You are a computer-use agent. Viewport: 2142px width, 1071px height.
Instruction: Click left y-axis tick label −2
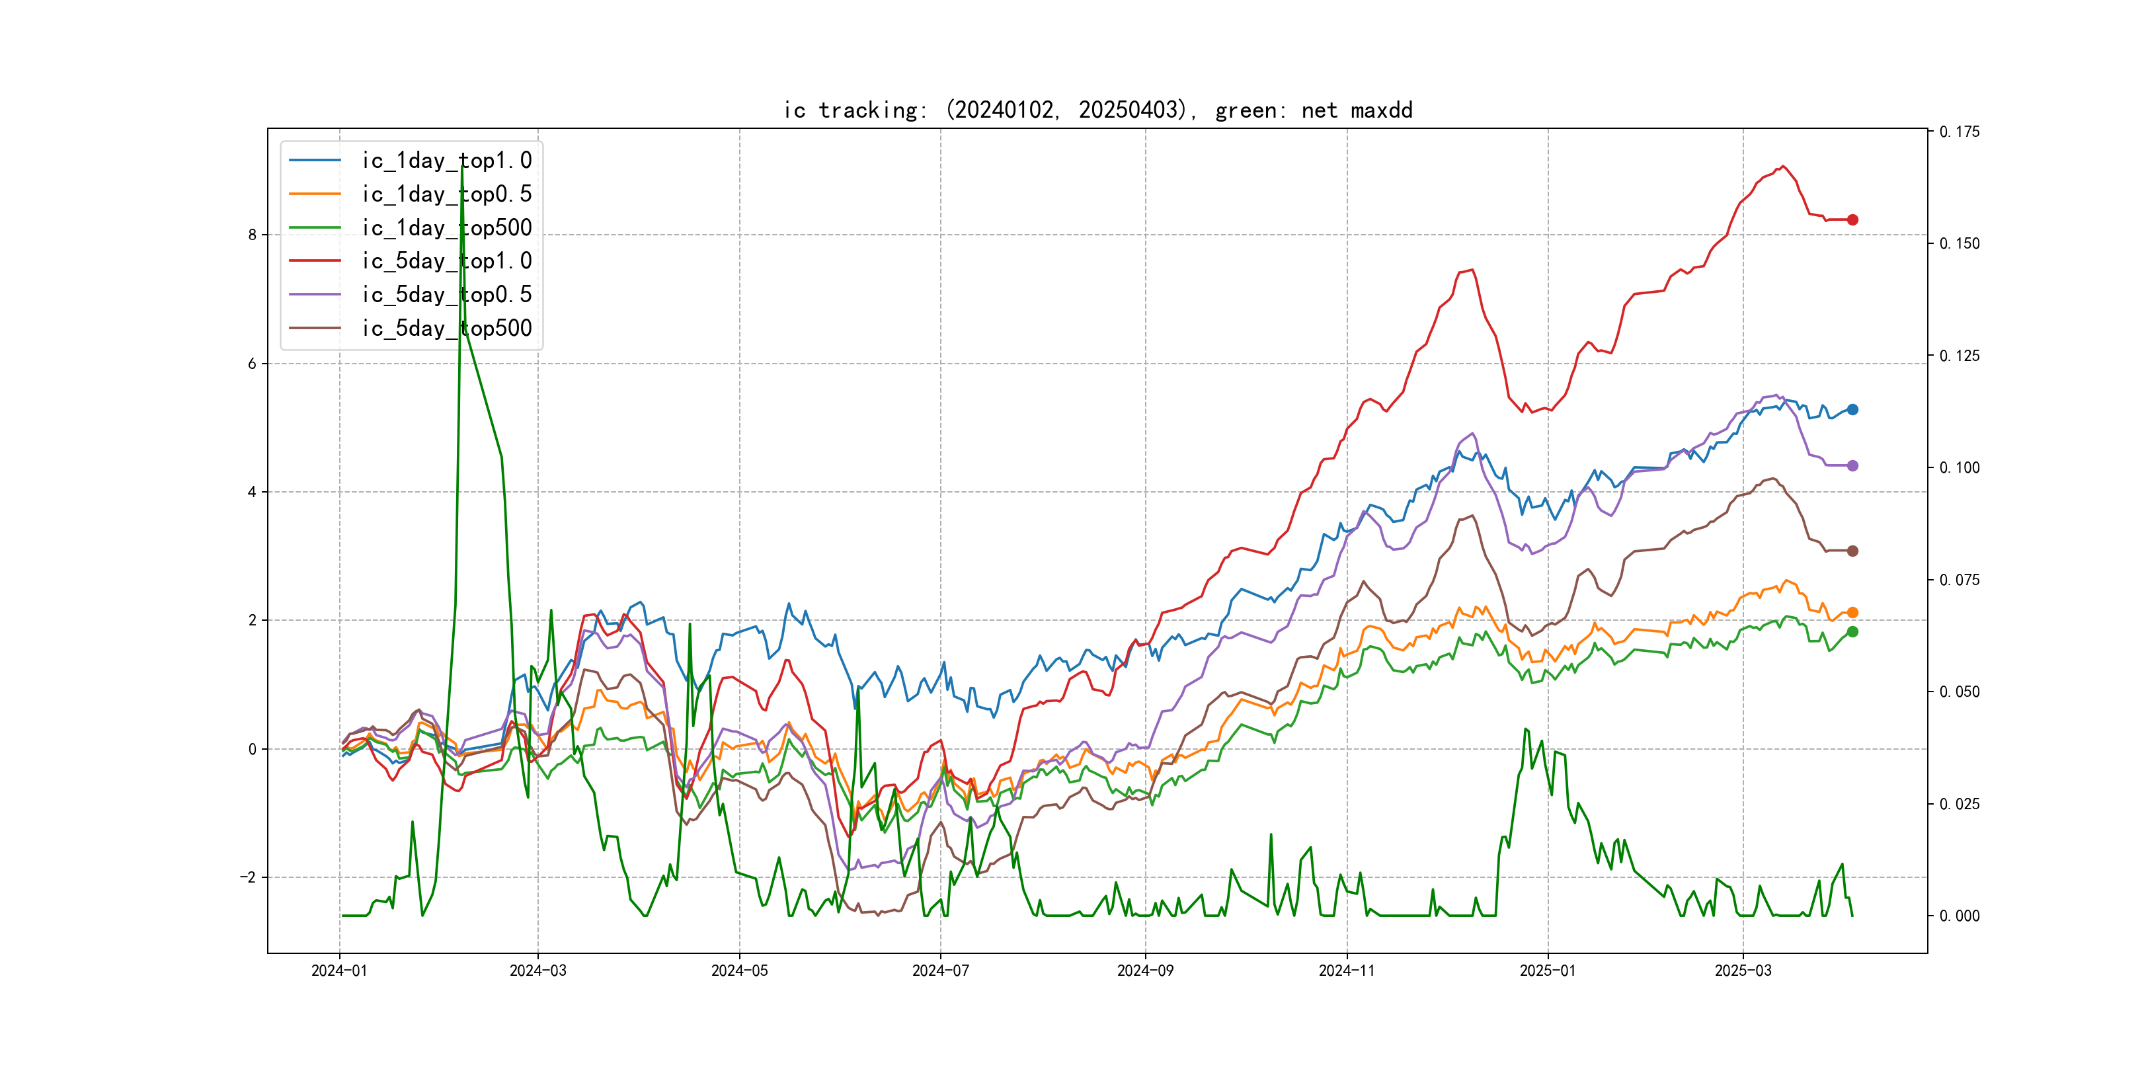[x=249, y=877]
